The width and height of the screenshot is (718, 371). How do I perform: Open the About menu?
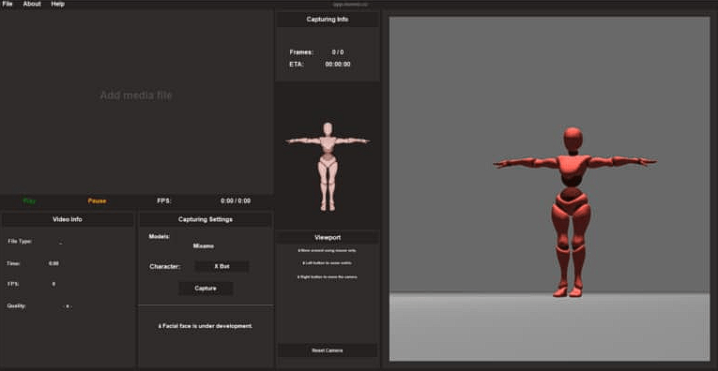pyautogui.click(x=32, y=4)
